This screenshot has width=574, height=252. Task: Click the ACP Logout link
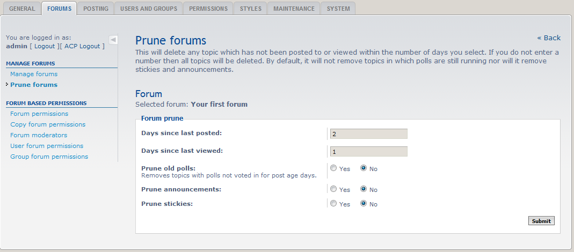pos(82,46)
